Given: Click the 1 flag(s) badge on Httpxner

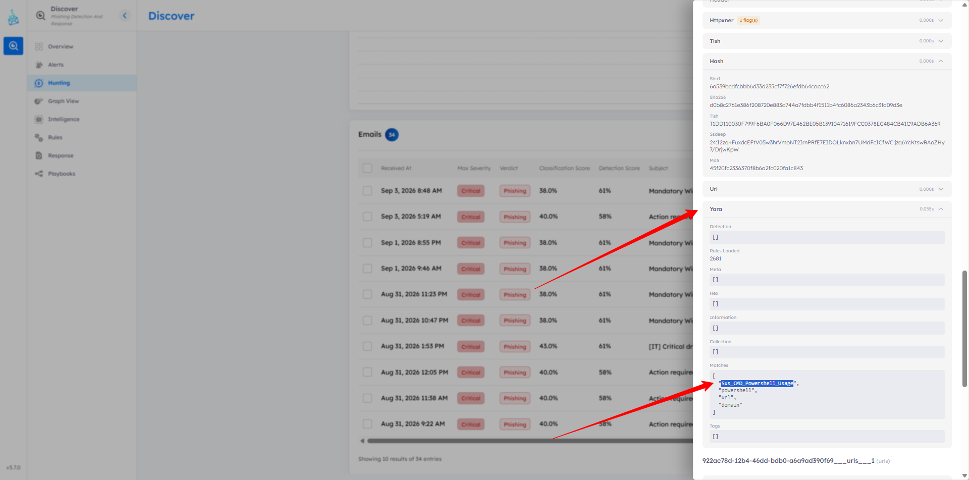Looking at the screenshot, I should tap(748, 20).
